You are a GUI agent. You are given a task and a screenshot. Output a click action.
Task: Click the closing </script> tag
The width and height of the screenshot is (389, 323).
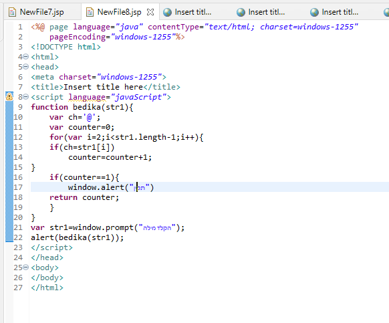point(51,247)
